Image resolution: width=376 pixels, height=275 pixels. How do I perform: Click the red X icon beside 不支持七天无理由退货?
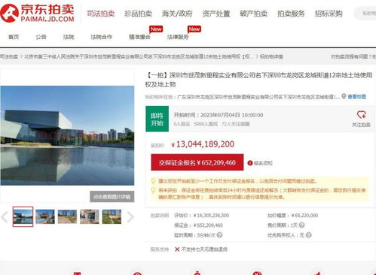177,249
